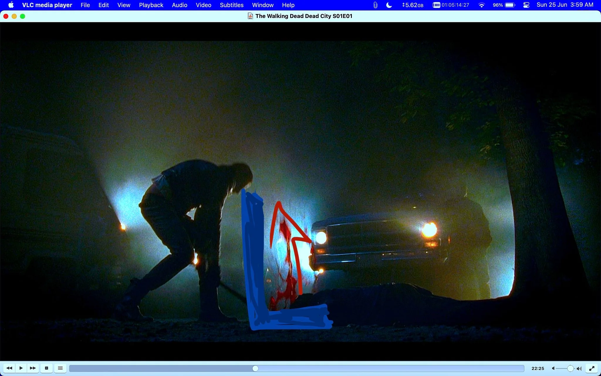The height and width of the screenshot is (376, 601).
Task: Open the Apple menu
Action: 11,5
